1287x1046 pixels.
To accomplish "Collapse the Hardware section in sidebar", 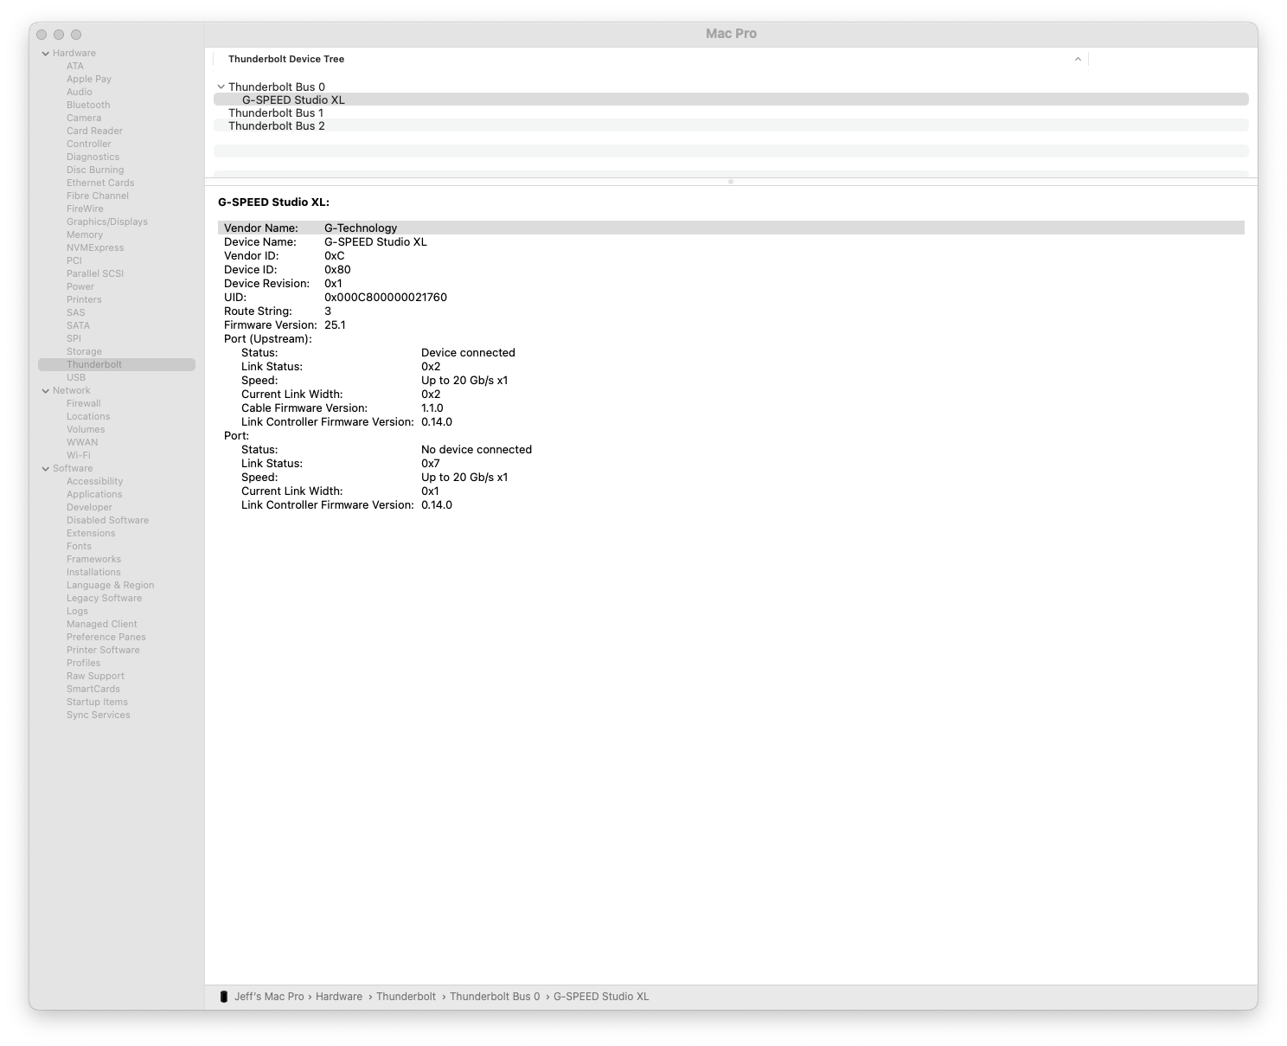I will [46, 54].
